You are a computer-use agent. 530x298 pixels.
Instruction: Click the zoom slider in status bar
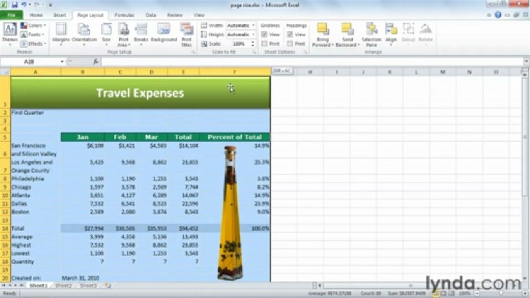pos(500,293)
